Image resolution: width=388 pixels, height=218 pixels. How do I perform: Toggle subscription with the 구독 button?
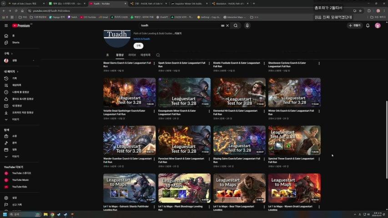pos(138,46)
